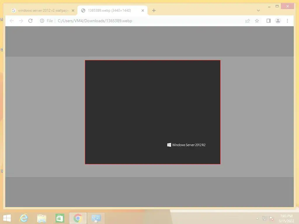Open Chrome's side panel icon

[269, 21]
